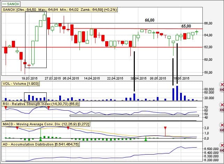The width and height of the screenshot is (224, 164).
Task: Remove the MACD indicator panel
Action: click(222, 125)
